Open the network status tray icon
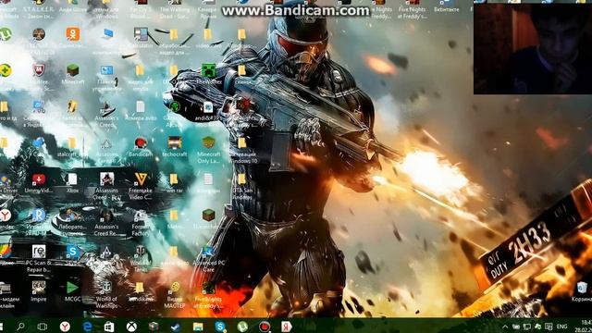 (526, 327)
